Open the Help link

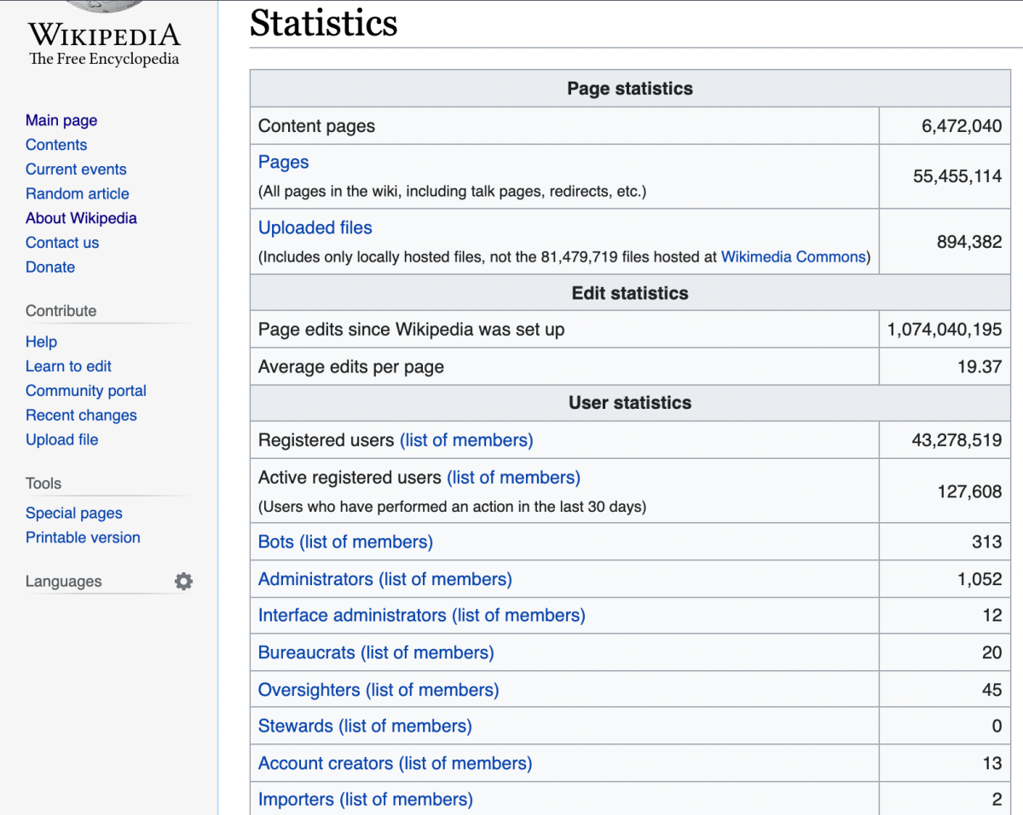(x=41, y=341)
